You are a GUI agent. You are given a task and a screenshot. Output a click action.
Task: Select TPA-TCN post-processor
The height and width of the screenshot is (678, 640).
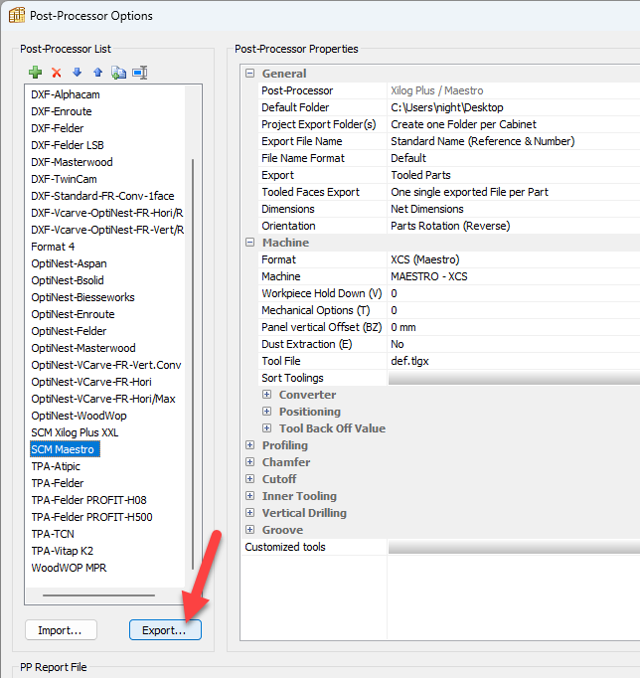click(53, 534)
